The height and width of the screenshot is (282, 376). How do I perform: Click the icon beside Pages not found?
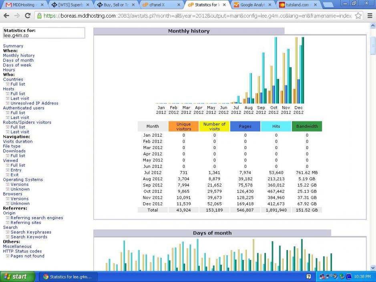point(7,256)
